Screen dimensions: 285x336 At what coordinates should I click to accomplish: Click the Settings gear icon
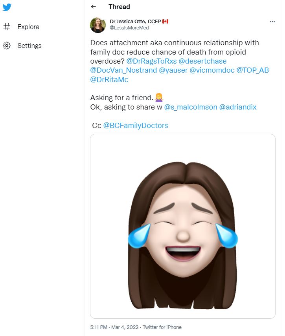click(x=7, y=46)
